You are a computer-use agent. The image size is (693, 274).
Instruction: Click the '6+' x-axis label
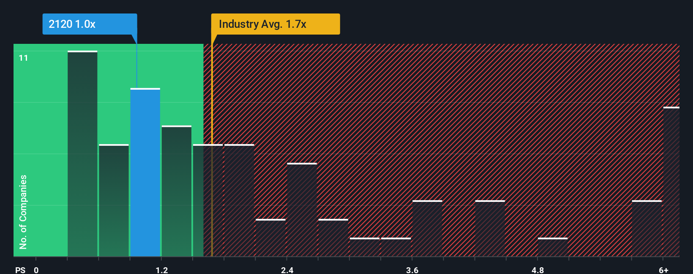pyautogui.click(x=663, y=270)
